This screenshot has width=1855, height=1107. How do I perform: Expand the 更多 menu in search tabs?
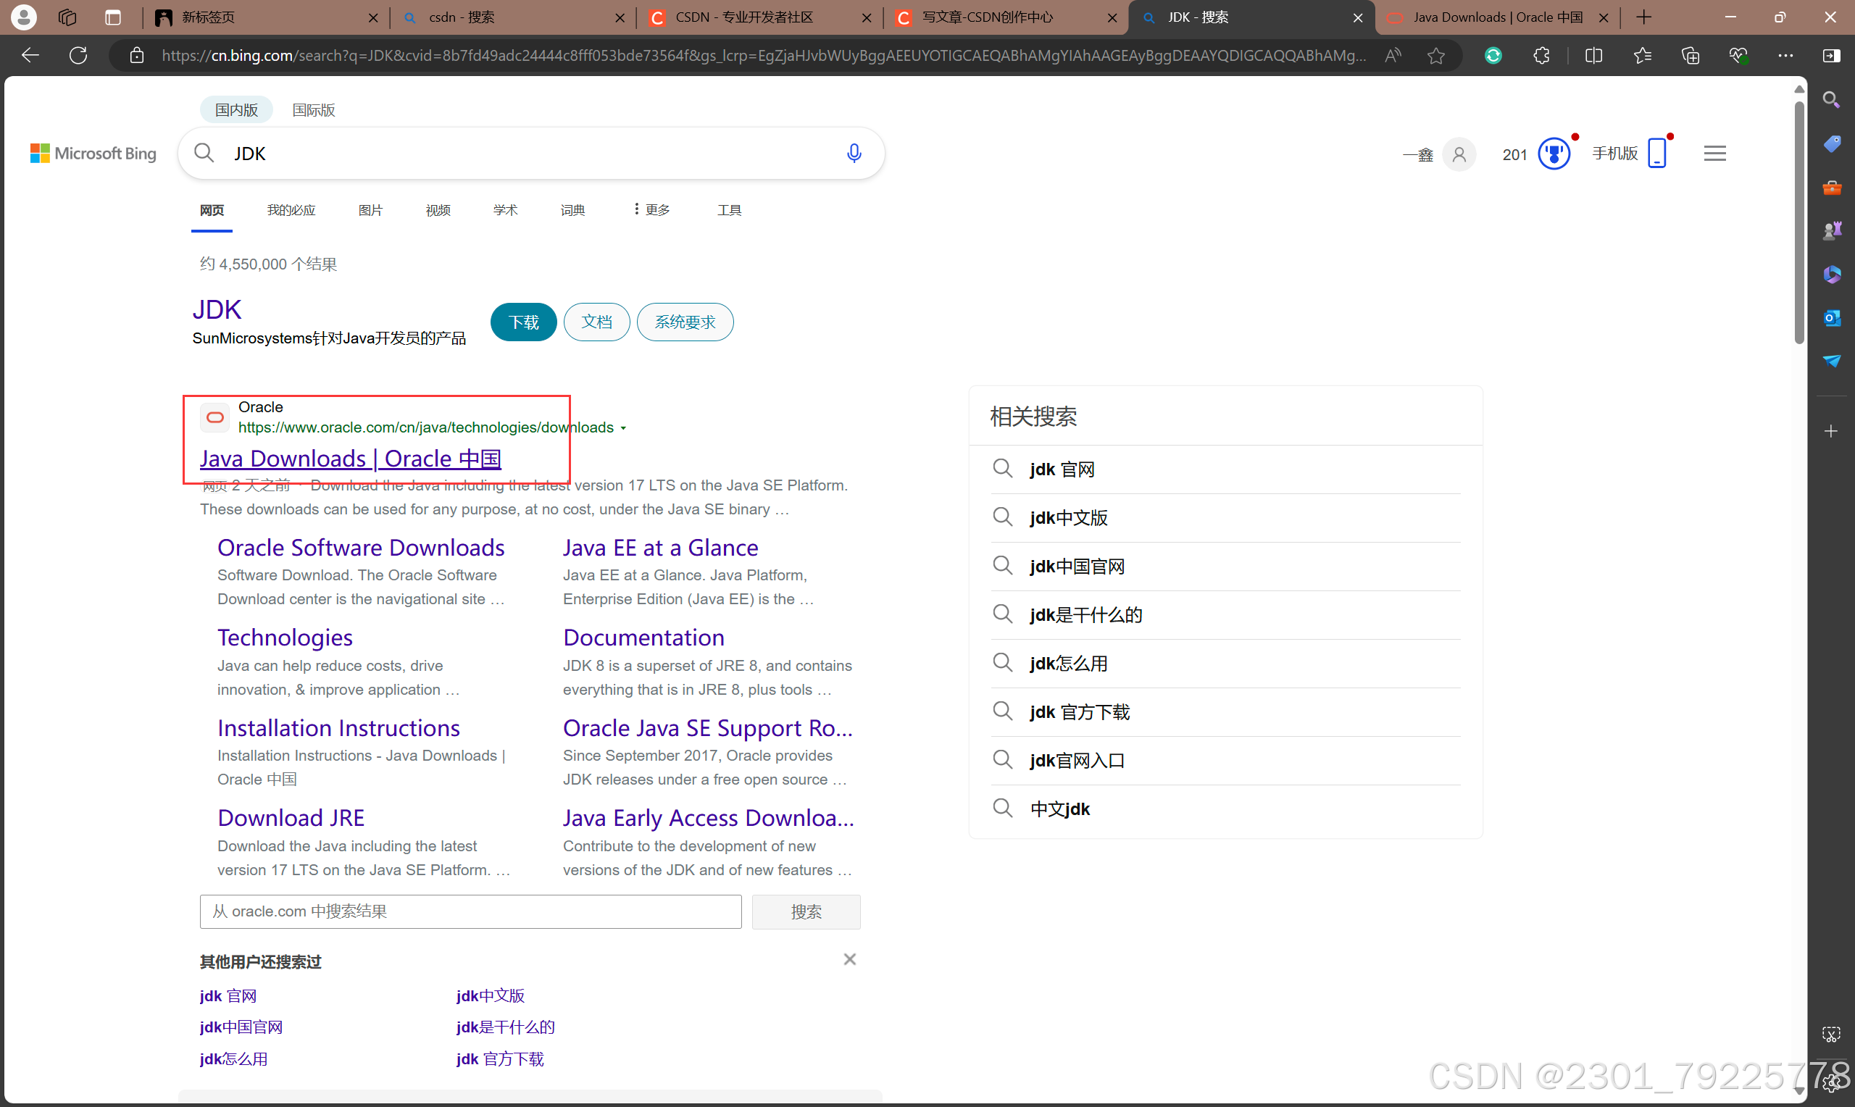(651, 210)
